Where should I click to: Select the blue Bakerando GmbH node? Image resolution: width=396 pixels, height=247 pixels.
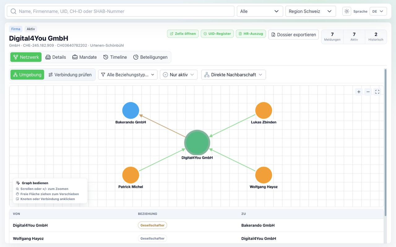click(x=131, y=110)
